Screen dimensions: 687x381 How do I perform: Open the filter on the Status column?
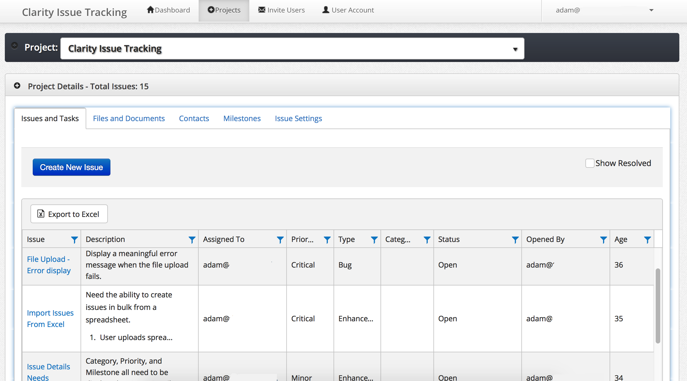pos(515,239)
